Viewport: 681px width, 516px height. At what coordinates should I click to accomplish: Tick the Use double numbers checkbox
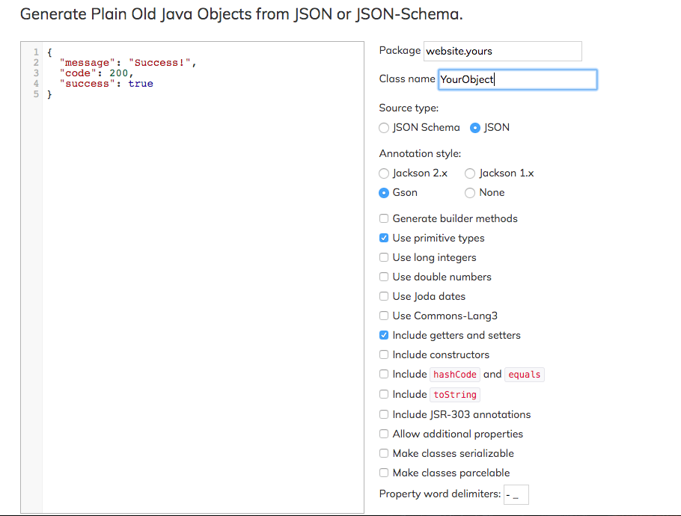click(x=385, y=277)
